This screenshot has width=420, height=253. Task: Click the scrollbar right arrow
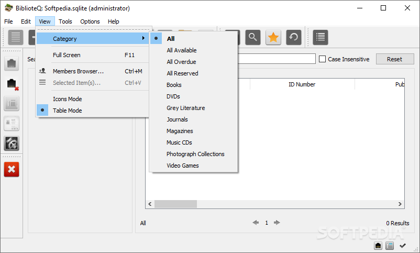(400, 204)
